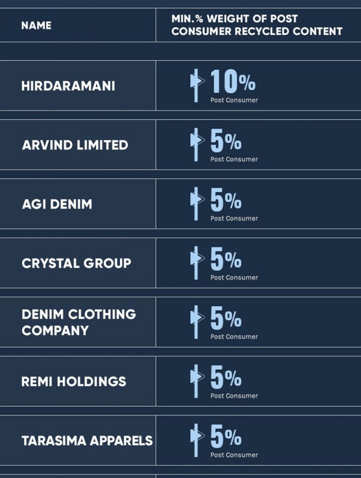This screenshot has height=478, width=361.
Task: Click the needle icon in Arvind Limited row
Action: tap(197, 144)
